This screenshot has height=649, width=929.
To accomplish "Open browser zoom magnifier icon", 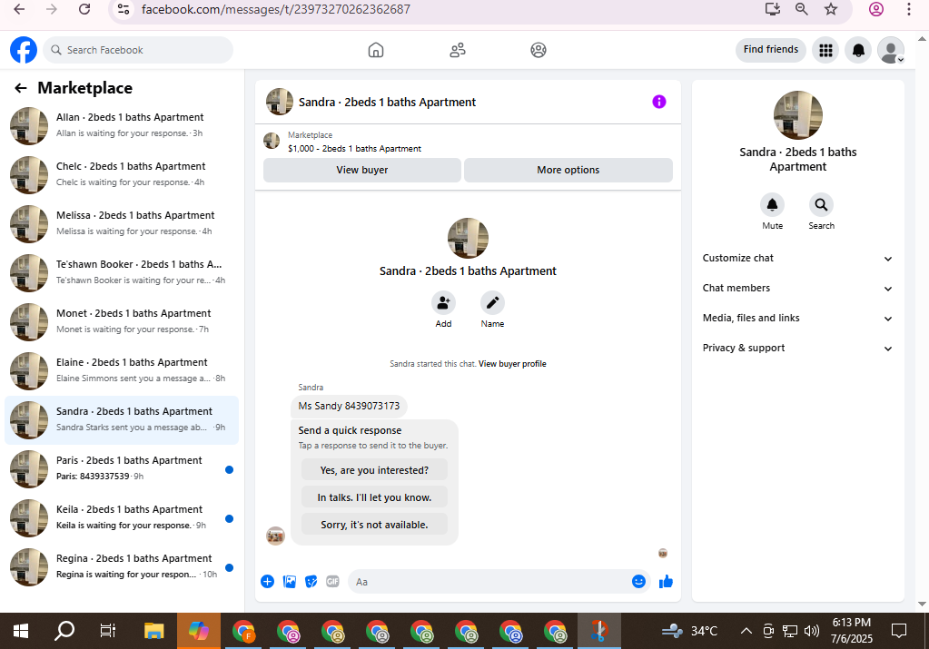I will (x=802, y=9).
